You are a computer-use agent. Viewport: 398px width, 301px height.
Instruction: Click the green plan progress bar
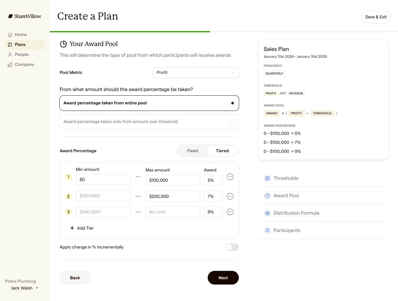click(130, 32)
